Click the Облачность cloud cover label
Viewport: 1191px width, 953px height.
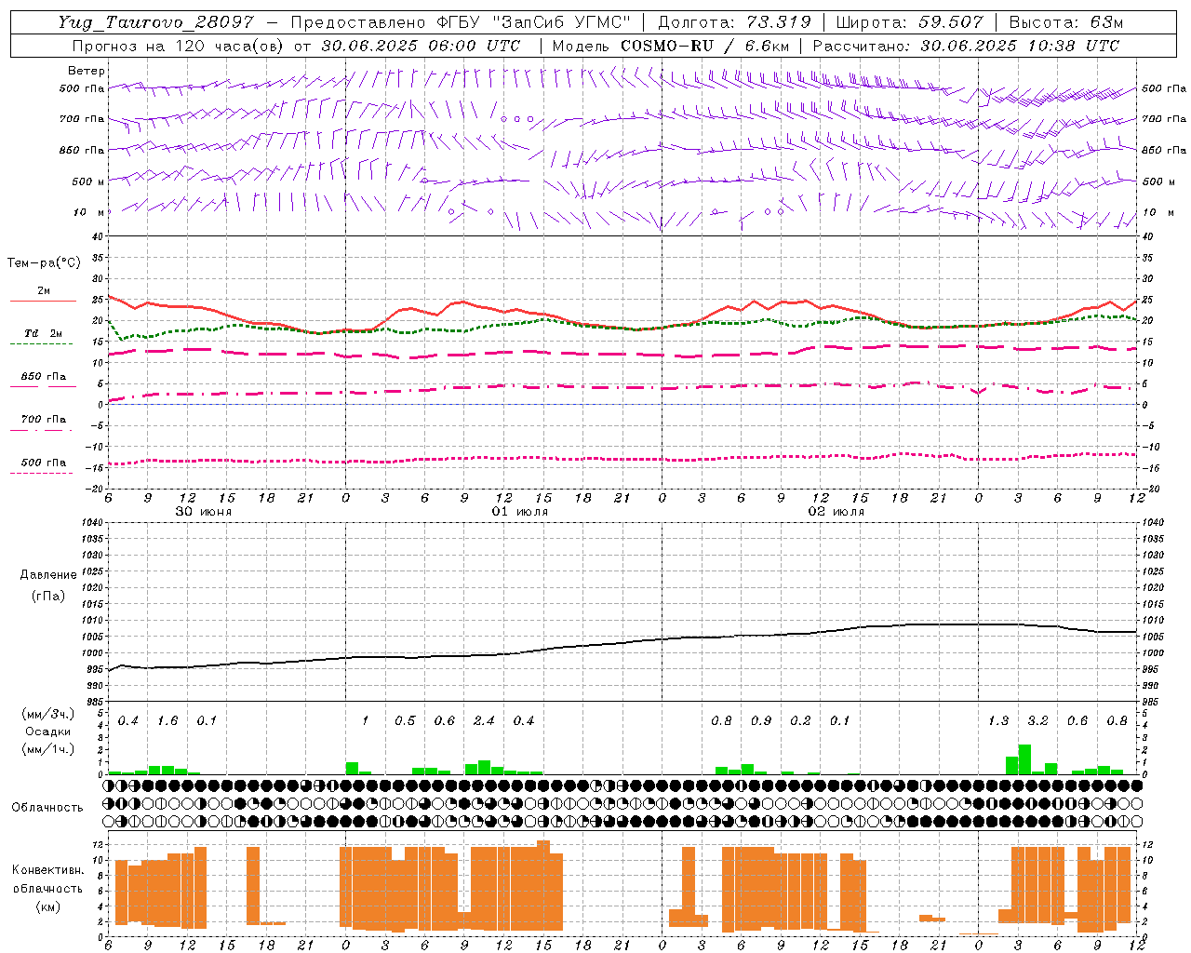47,807
